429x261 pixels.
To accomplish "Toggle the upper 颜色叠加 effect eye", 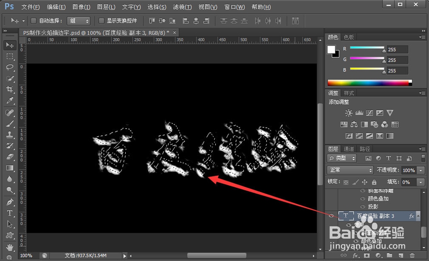I will 363,199.
